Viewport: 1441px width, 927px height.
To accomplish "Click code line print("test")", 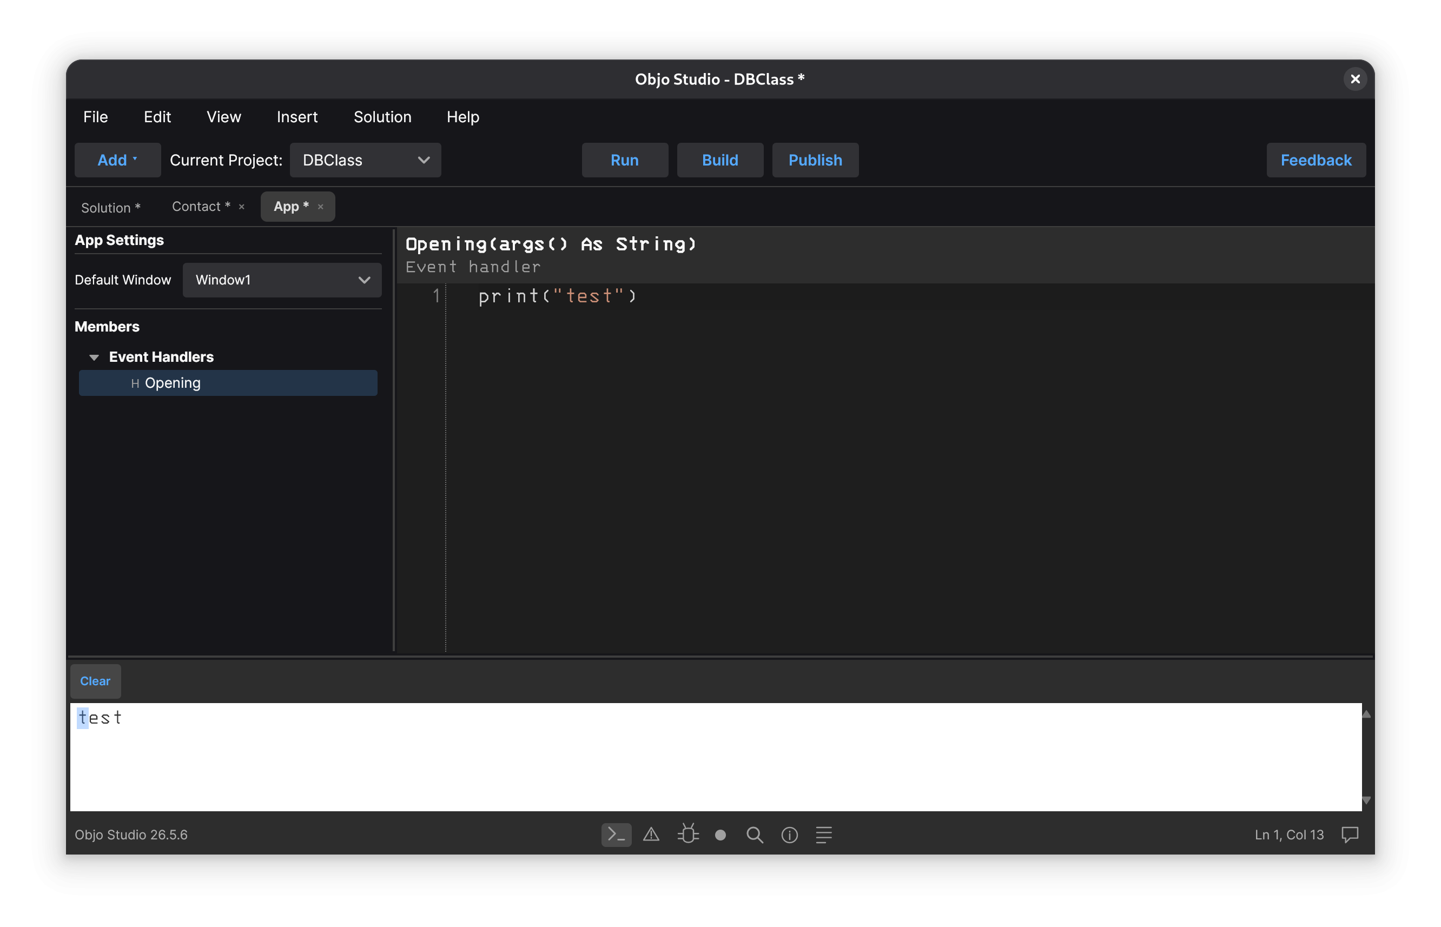I will pyautogui.click(x=557, y=295).
